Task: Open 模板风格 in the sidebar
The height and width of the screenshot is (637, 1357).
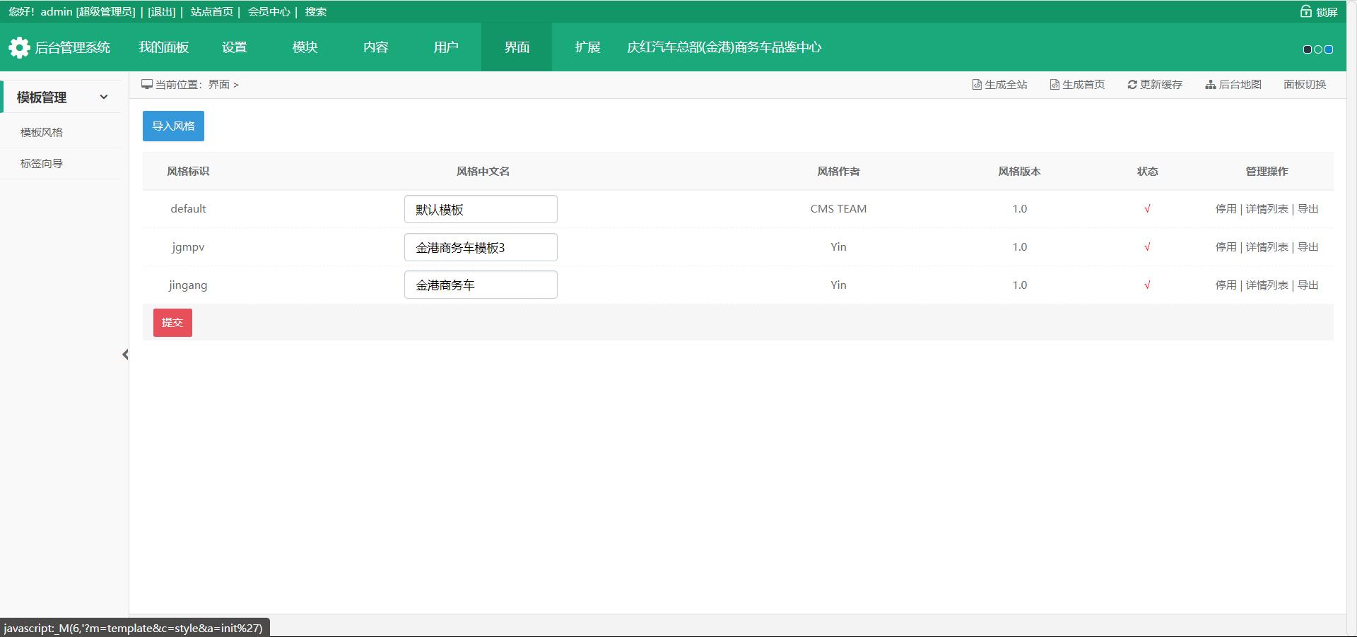Action: point(42,132)
